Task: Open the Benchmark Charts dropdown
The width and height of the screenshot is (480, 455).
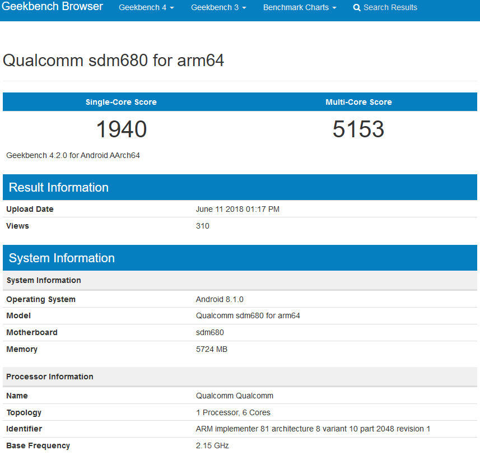Action: click(300, 8)
